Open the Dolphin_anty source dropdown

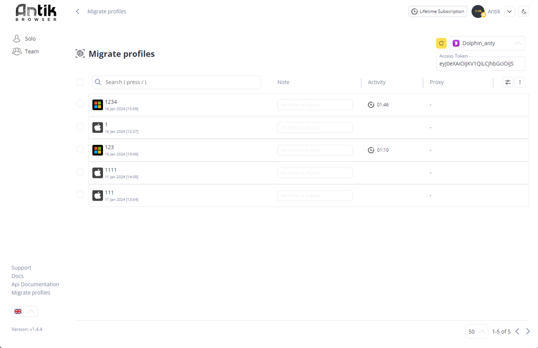pos(487,43)
